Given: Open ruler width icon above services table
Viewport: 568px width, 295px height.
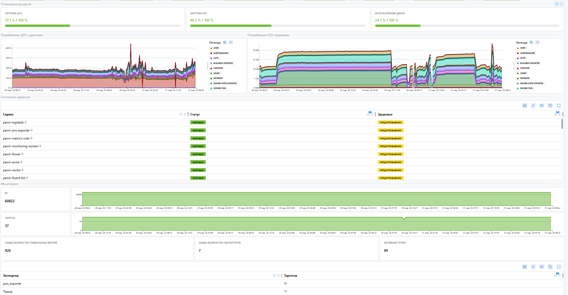Looking at the screenshot, I should click(525, 105).
